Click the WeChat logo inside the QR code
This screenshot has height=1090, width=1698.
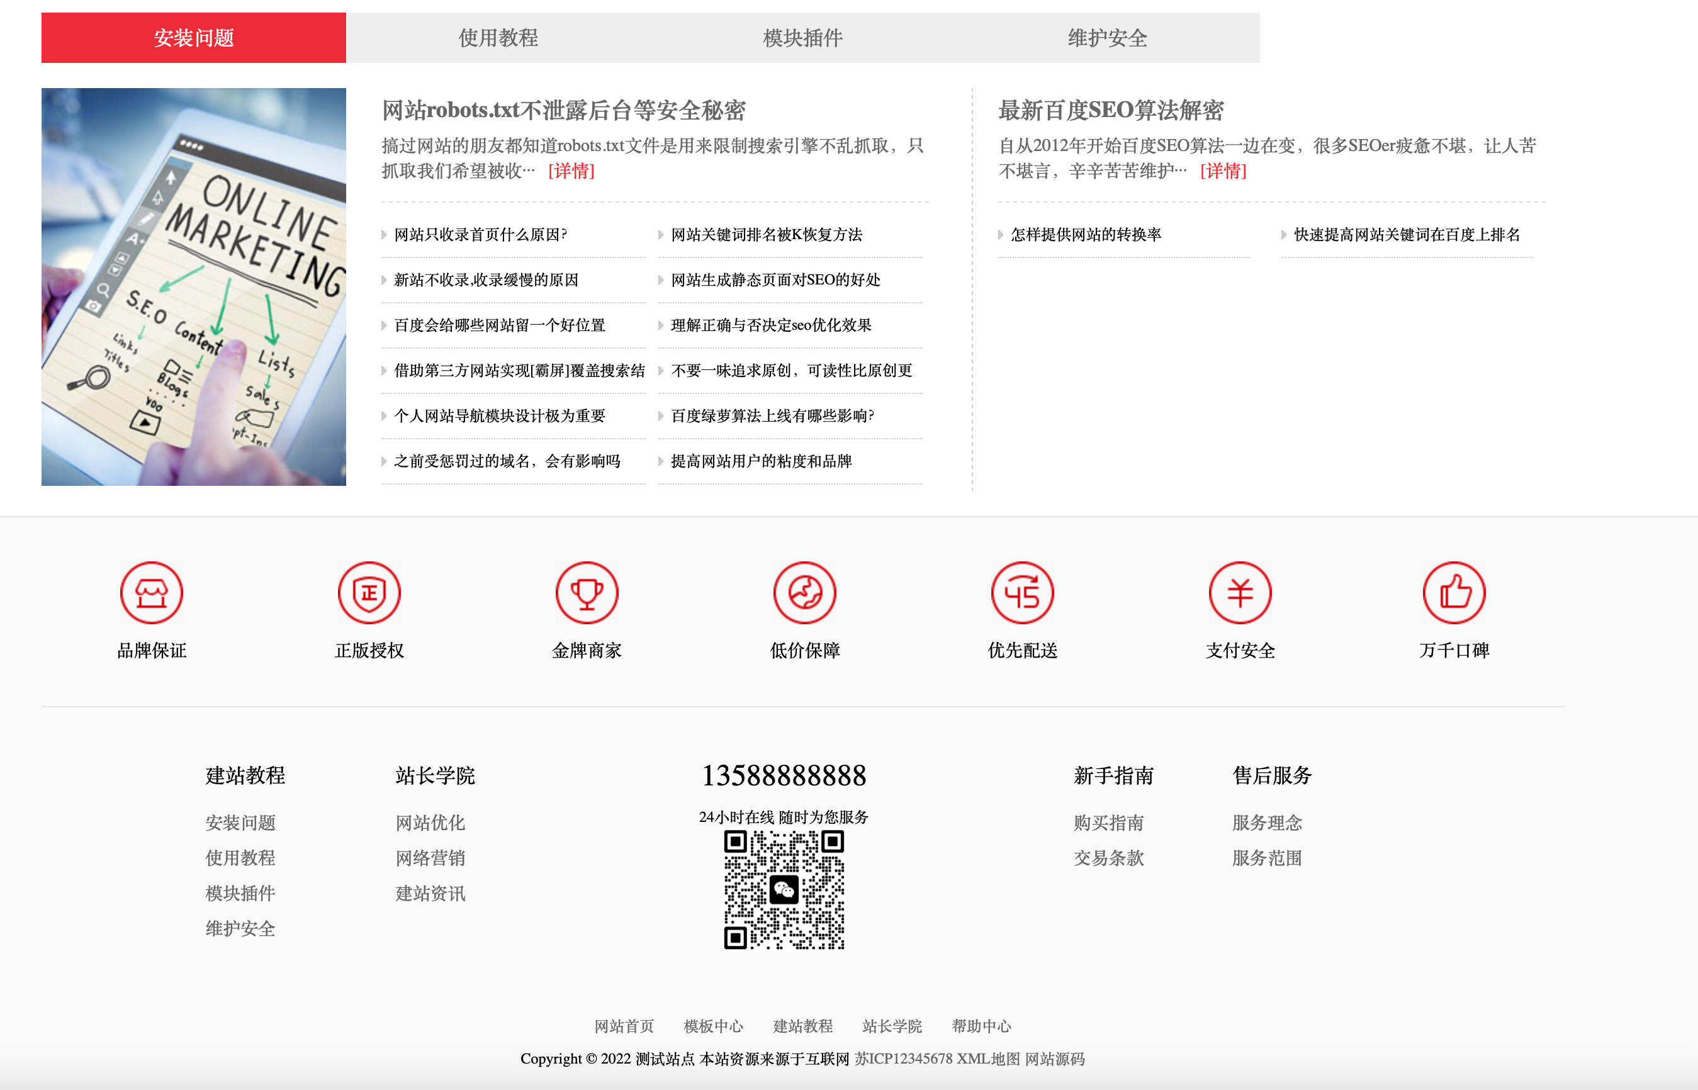tap(784, 891)
